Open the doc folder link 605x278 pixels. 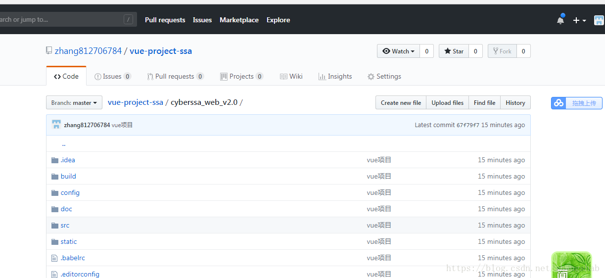point(66,209)
